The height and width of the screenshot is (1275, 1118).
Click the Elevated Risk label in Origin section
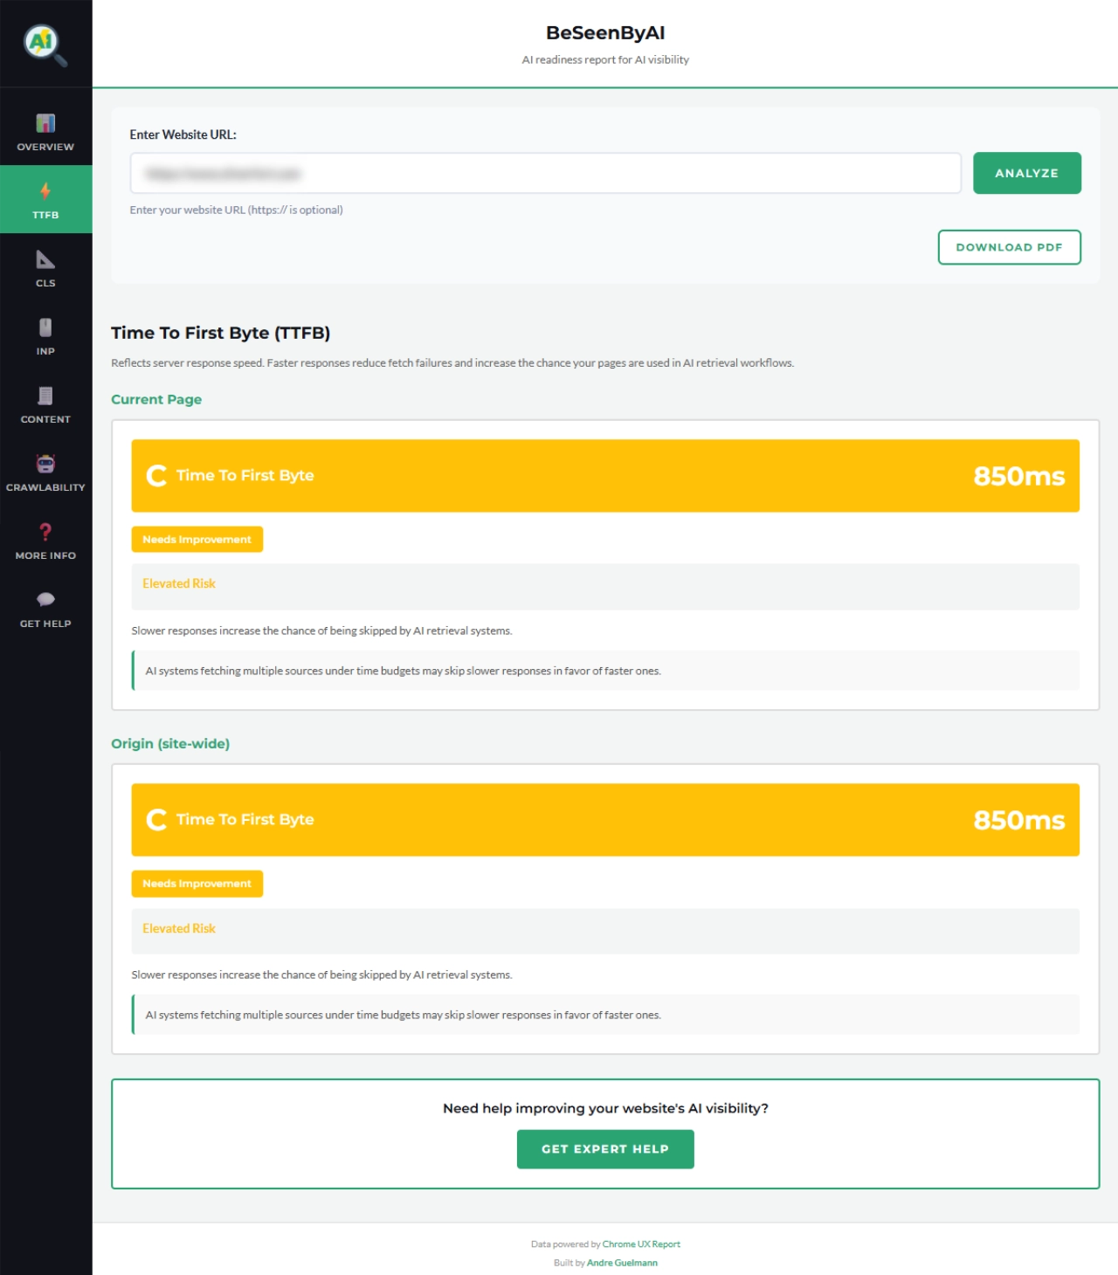179,928
